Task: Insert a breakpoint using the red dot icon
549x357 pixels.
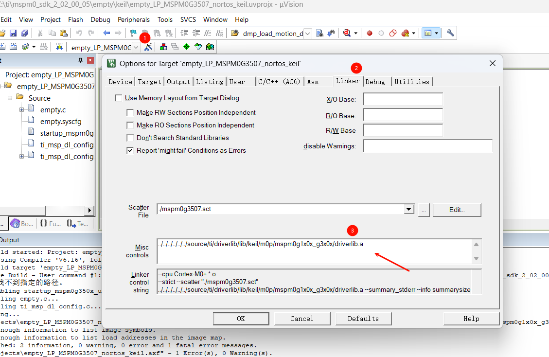Action: click(370, 33)
